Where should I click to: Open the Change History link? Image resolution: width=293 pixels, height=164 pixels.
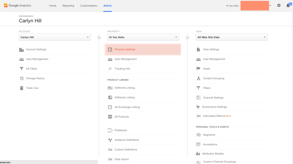click(35, 78)
